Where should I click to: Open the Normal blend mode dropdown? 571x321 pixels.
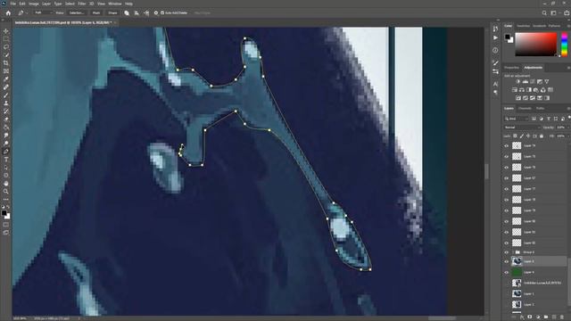(x=522, y=128)
